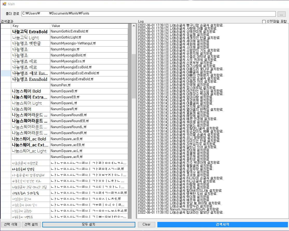Click log line 외할머니글씨 설치완료
Screen dimensions: 289x231
click(x=178, y=128)
